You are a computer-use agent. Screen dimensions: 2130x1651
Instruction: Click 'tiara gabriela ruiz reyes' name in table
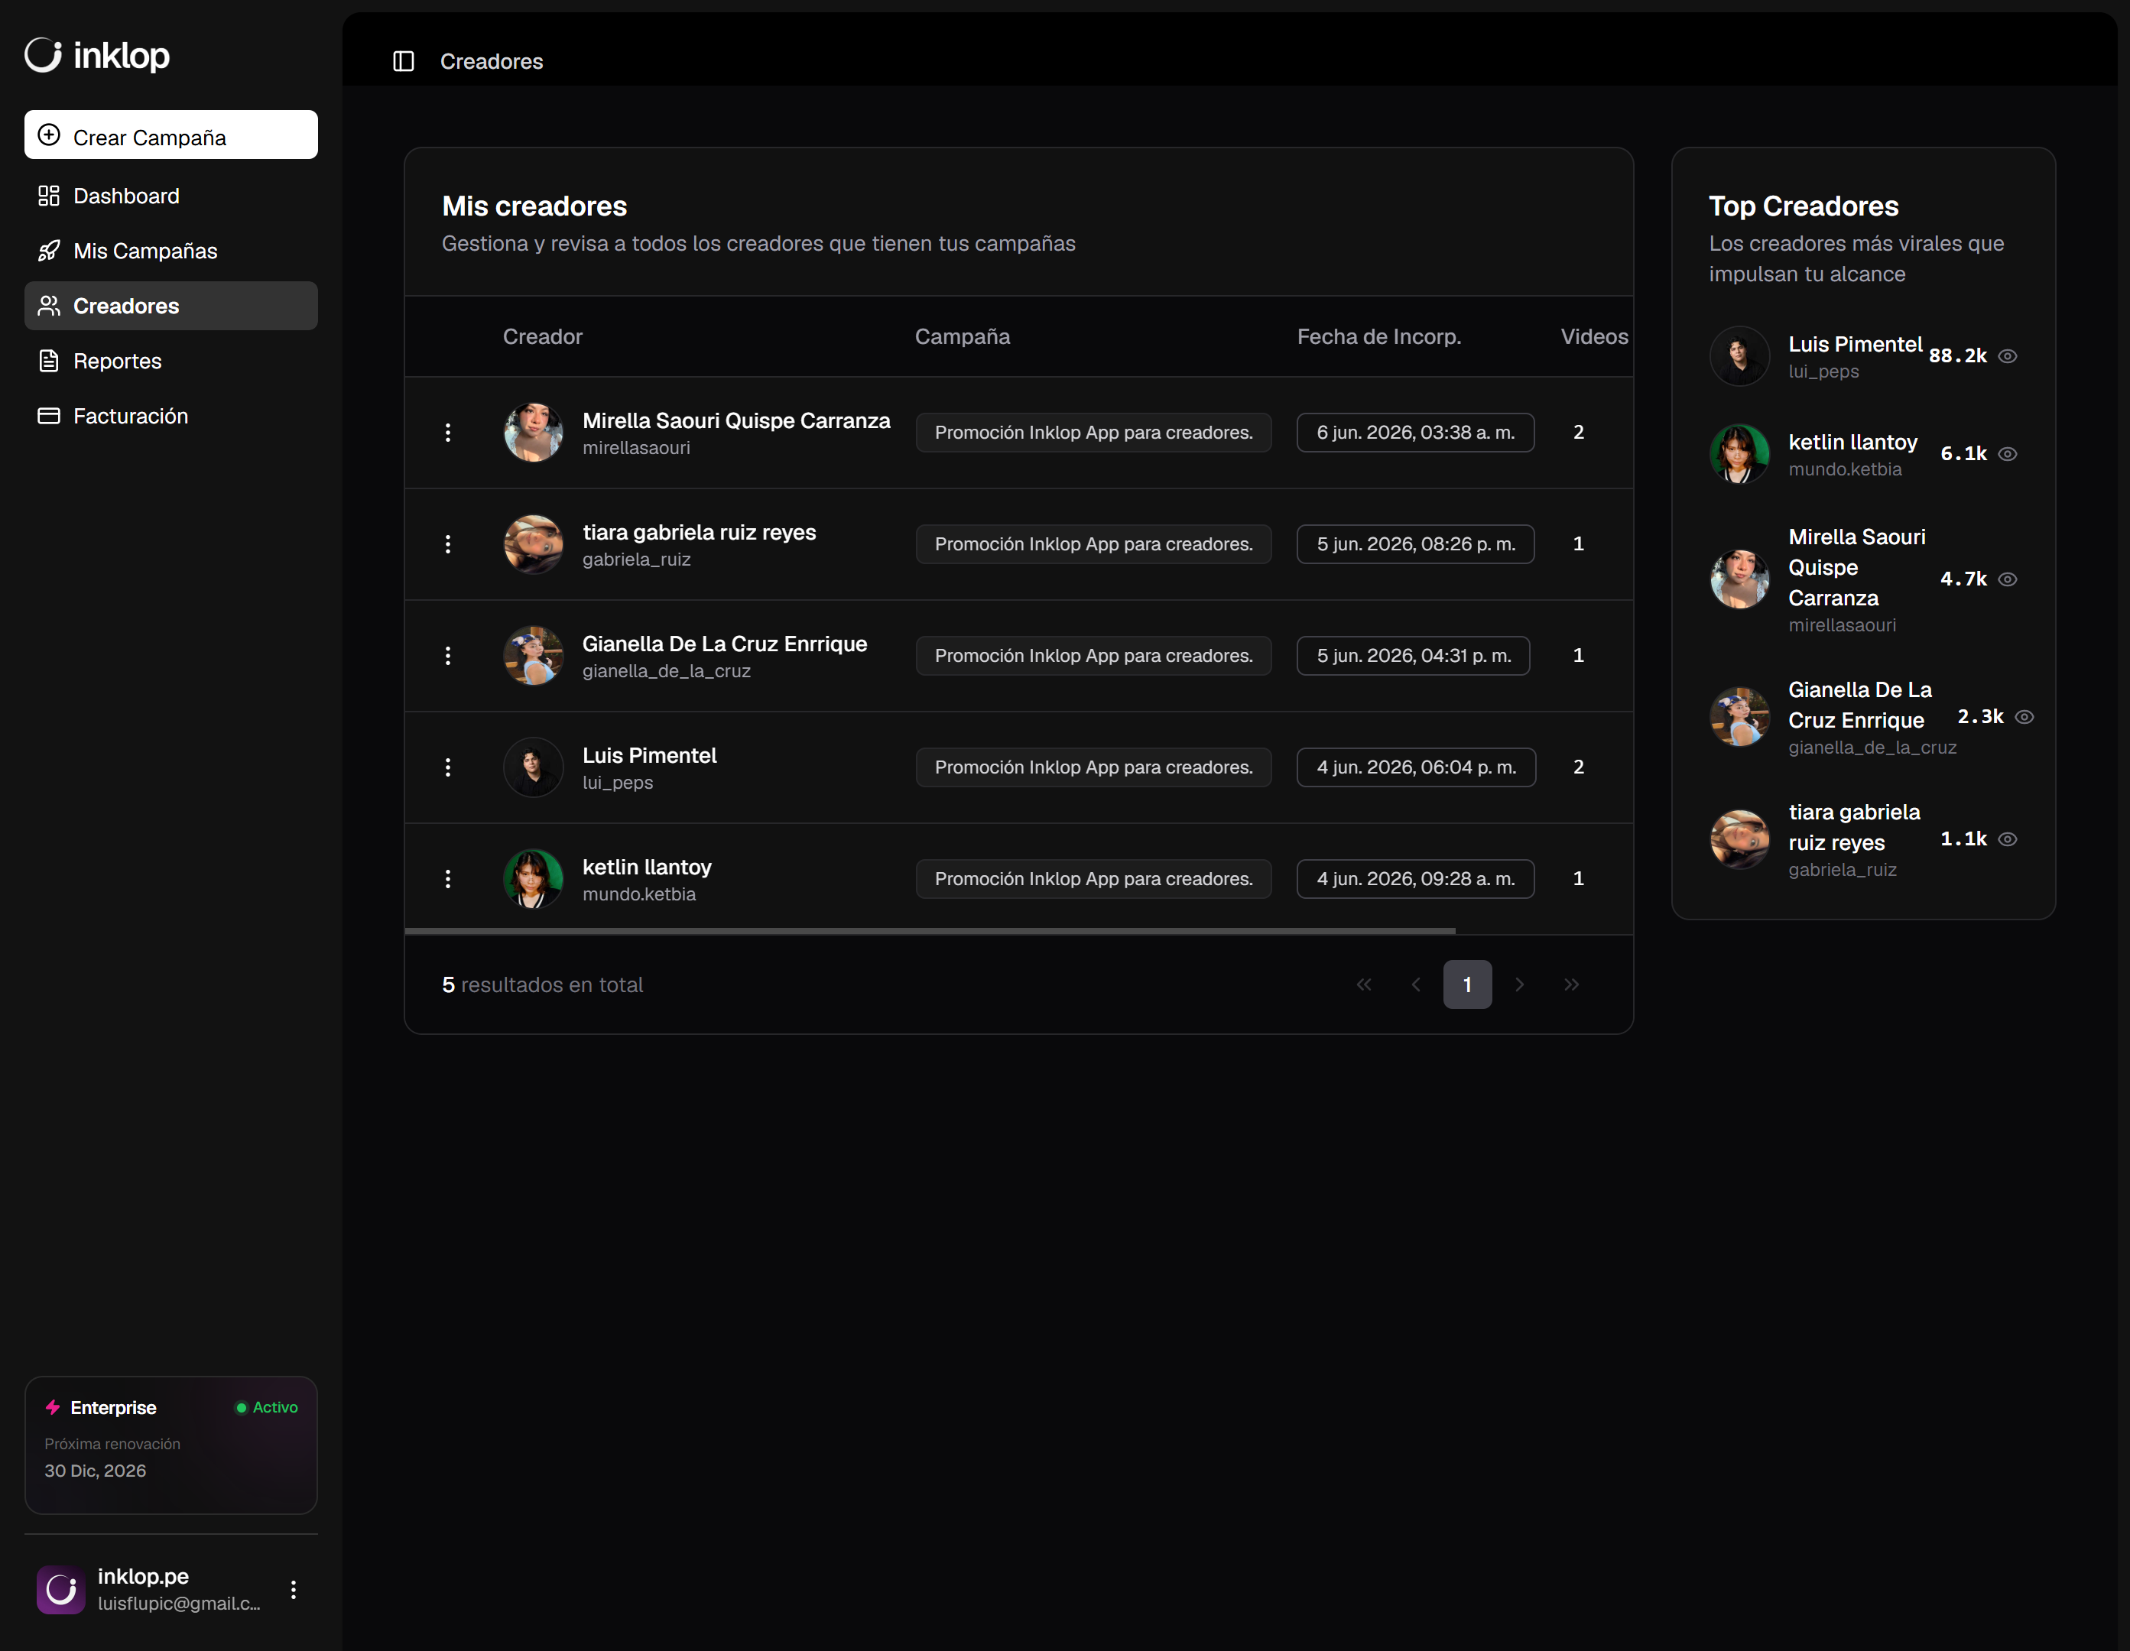[700, 533]
